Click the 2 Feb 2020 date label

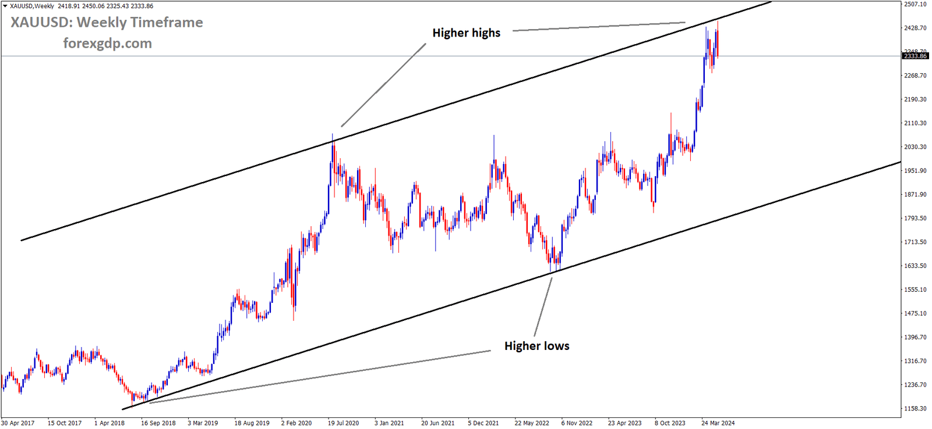pyautogui.click(x=296, y=423)
